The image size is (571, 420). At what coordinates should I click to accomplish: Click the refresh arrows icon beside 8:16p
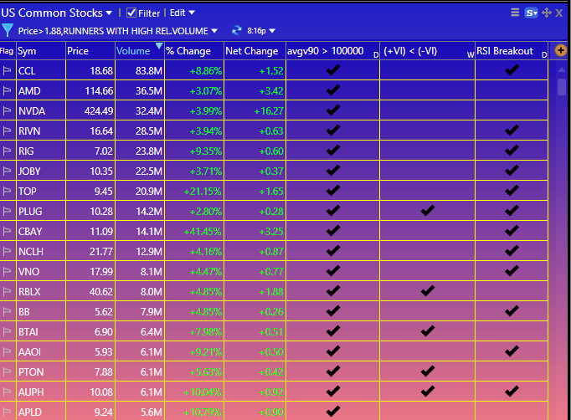pos(237,31)
